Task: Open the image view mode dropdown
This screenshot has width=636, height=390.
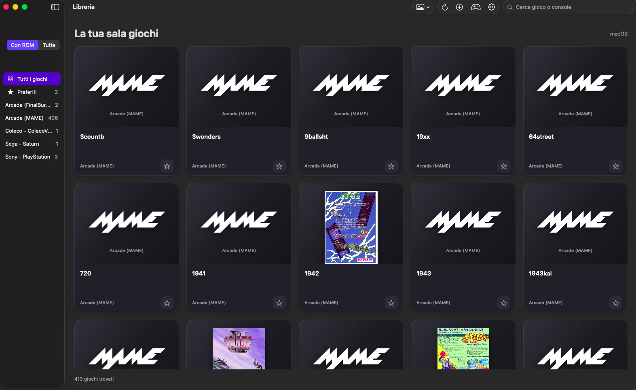Action: tap(423, 7)
